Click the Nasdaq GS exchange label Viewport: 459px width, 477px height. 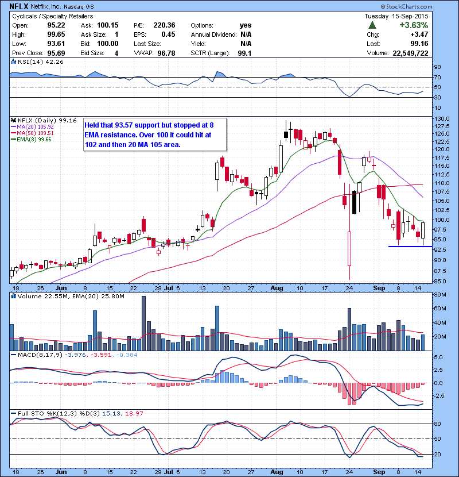point(79,7)
